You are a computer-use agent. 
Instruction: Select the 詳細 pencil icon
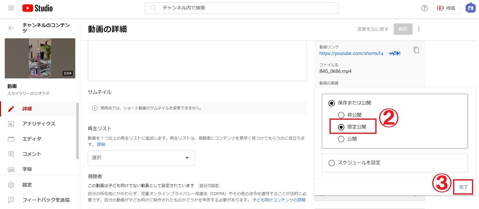11,109
